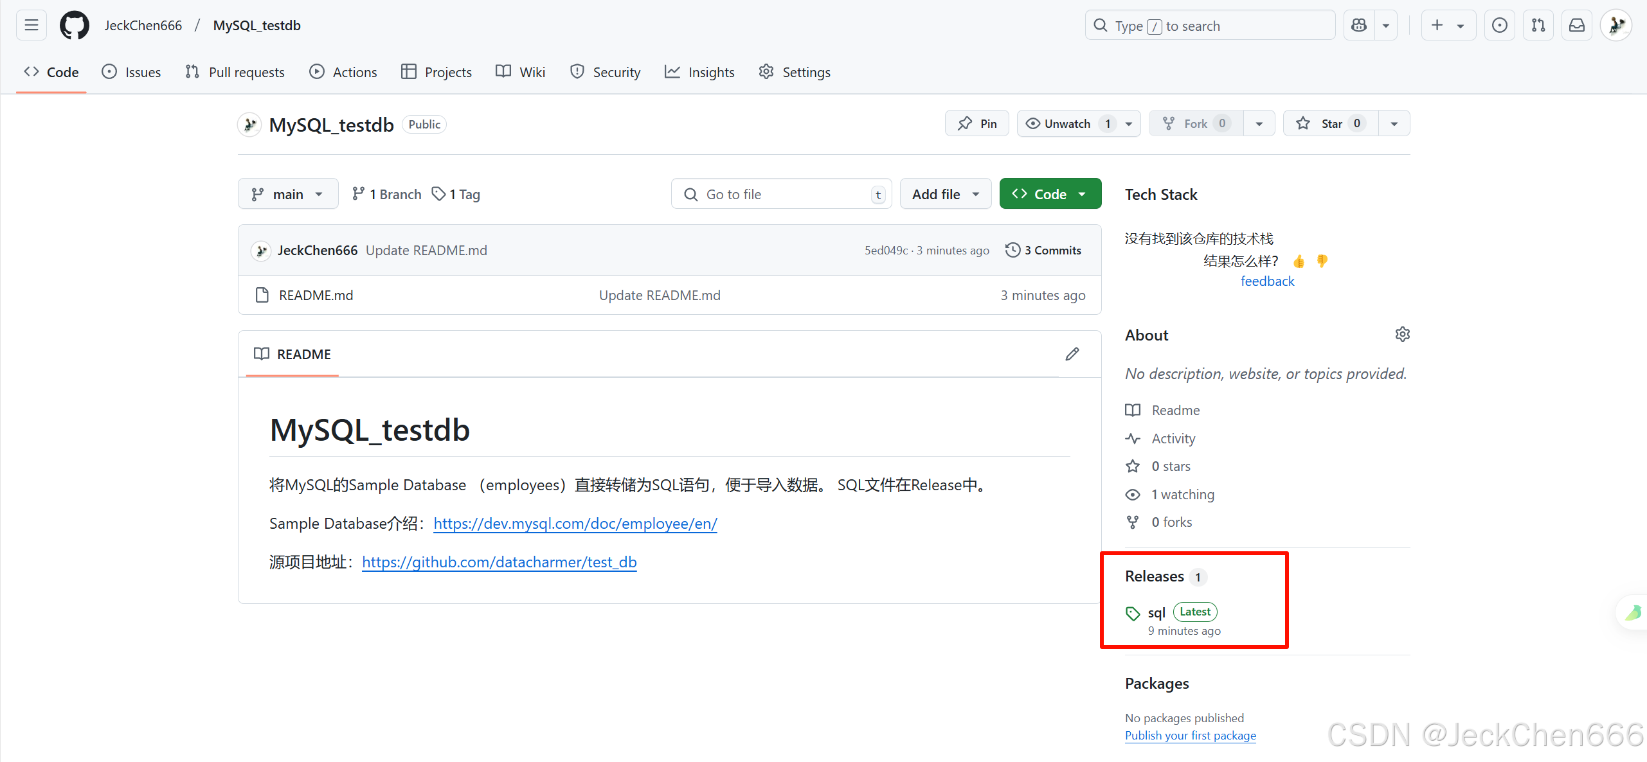Click Publish your first package link
This screenshot has height=762, width=1647.
tap(1190, 736)
